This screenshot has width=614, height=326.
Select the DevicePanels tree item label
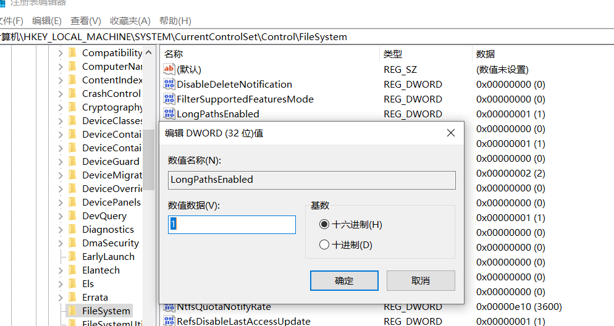click(x=112, y=202)
